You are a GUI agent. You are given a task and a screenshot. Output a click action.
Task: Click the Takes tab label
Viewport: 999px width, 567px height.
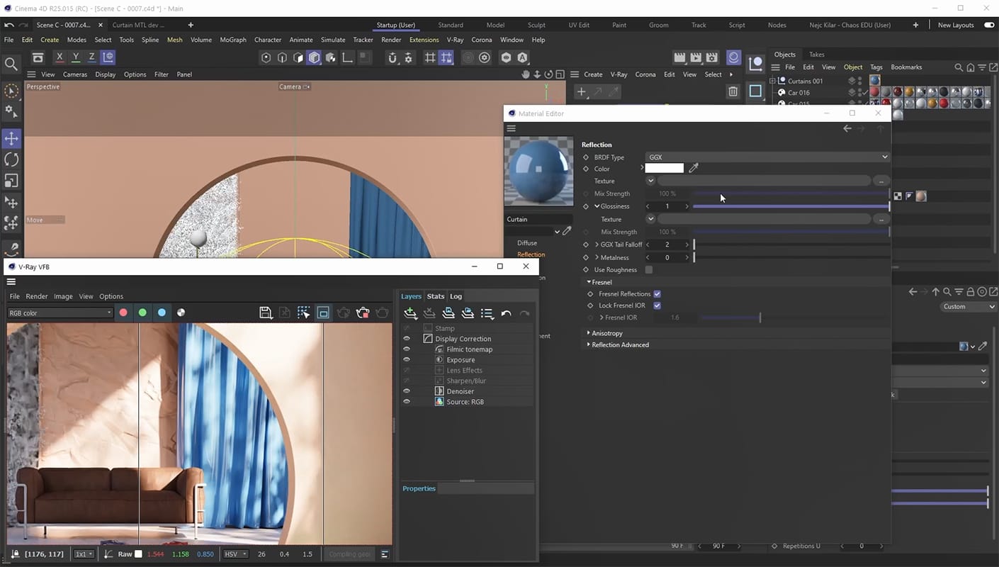817,55
